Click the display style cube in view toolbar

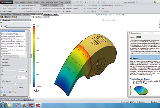(110, 15)
